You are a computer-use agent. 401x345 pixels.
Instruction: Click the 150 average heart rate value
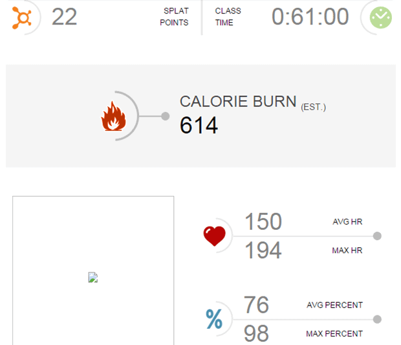tap(263, 222)
